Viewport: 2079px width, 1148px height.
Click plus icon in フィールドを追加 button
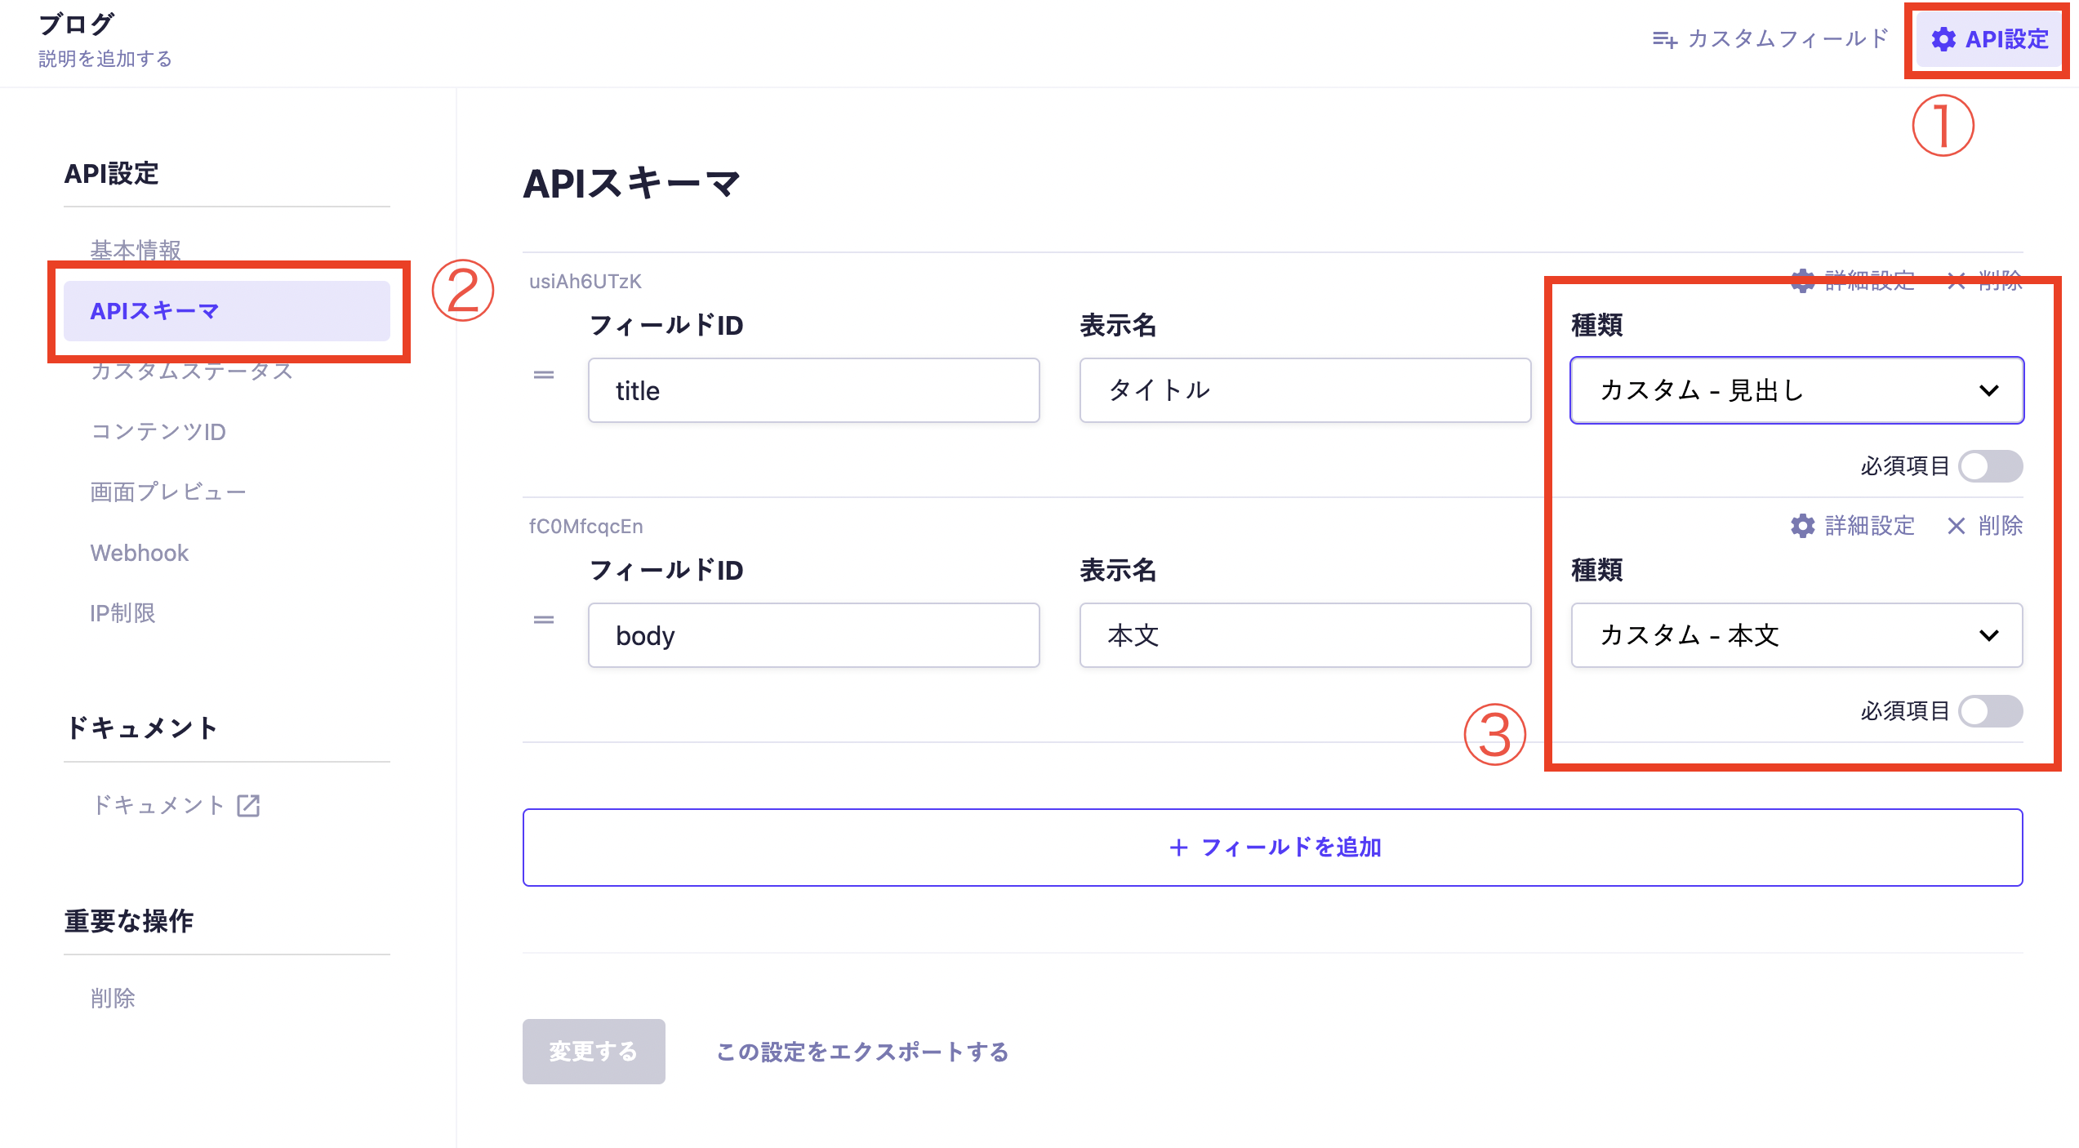pos(1178,848)
